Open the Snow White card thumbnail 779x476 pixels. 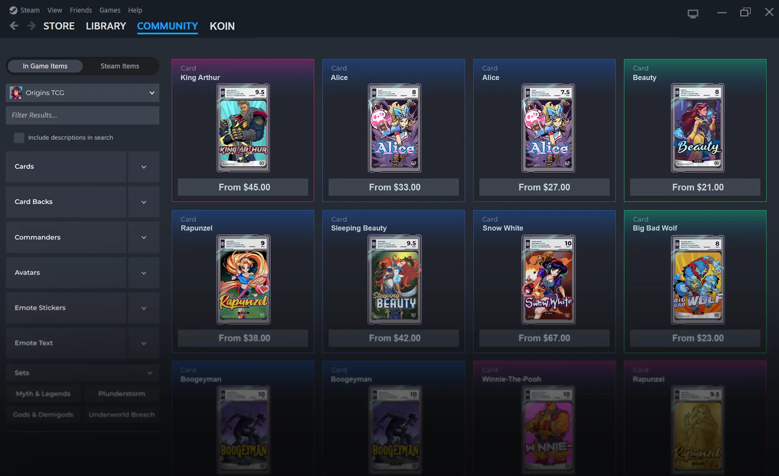(x=548, y=279)
